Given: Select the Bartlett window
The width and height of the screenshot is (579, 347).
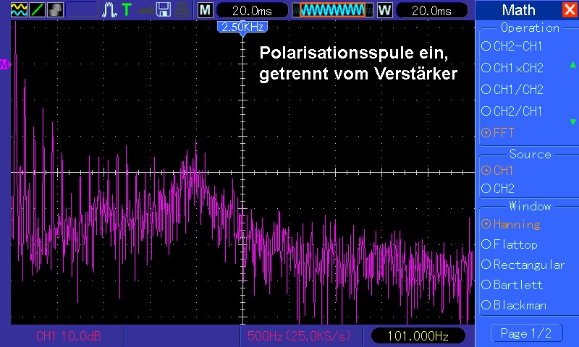Looking at the screenshot, I should click(512, 285).
